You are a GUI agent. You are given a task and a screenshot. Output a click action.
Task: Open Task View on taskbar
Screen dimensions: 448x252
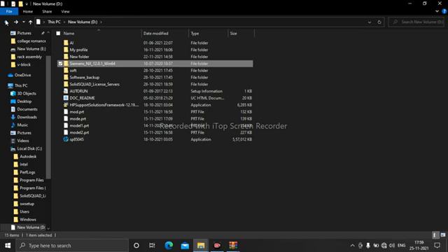[x=152, y=246]
